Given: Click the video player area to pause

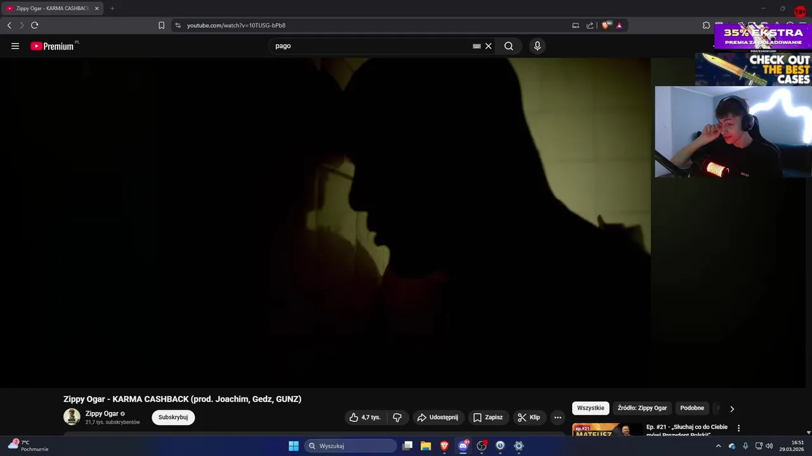Looking at the screenshot, I should point(325,222).
